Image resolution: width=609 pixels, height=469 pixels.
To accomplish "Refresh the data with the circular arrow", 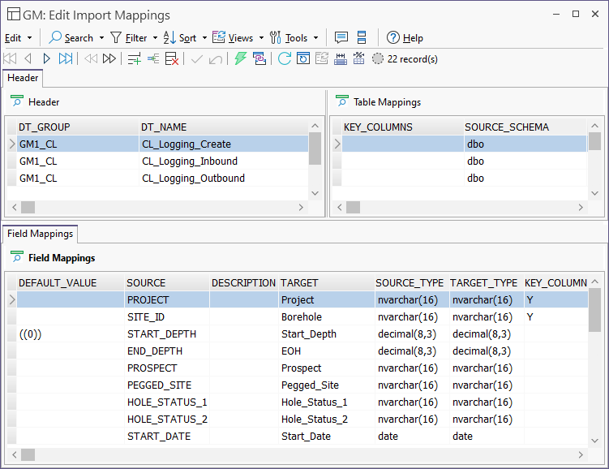I will 285,58.
